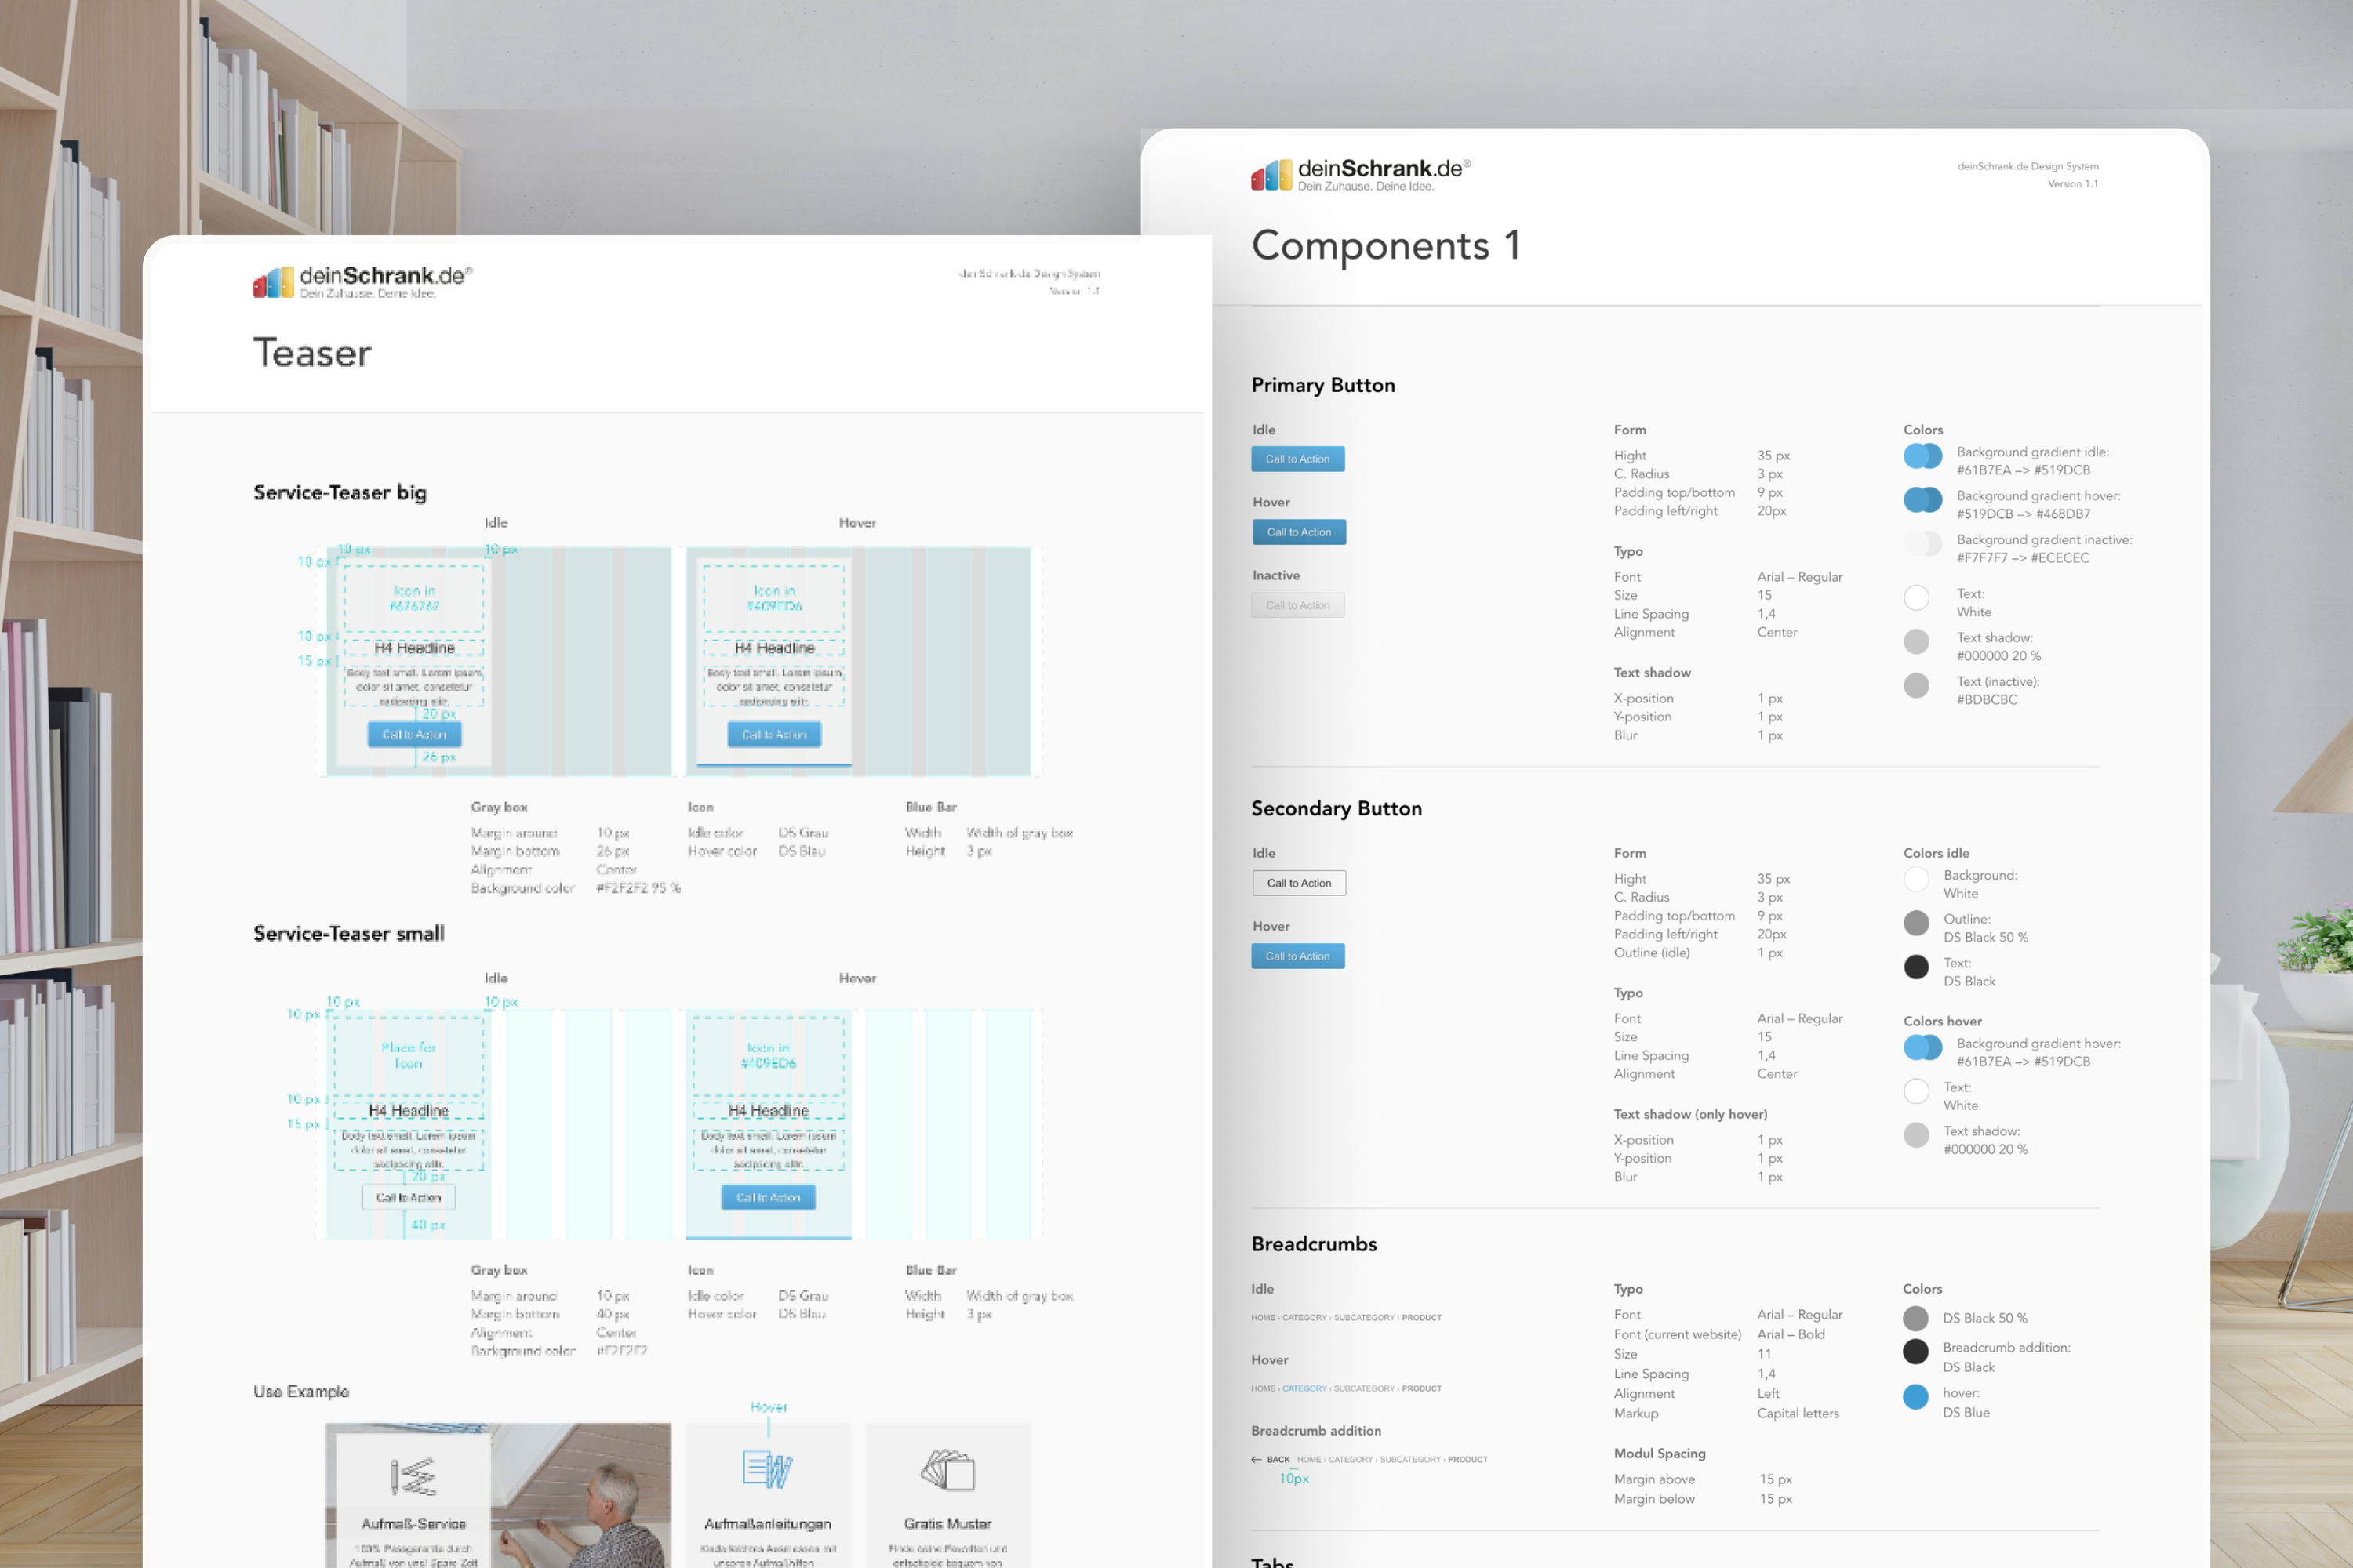Click blue highlighted CATEGORY in hover breadcrumb

1304,1388
